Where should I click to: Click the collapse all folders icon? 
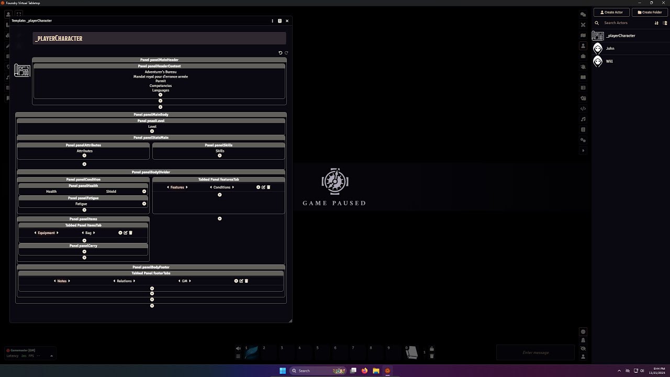pos(665,23)
